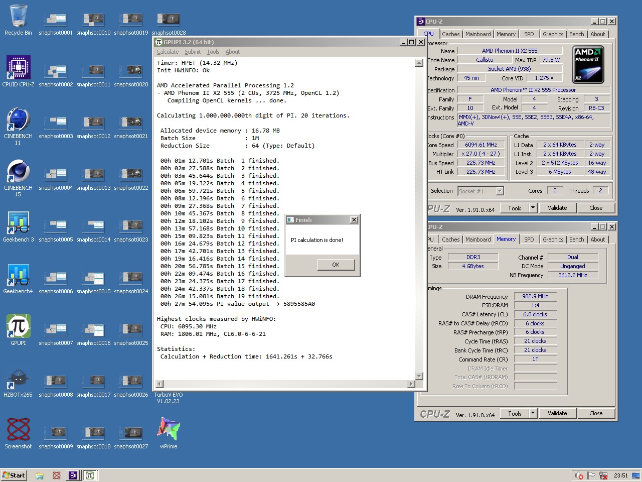The width and height of the screenshot is (642, 482).
Task: Open Geekbench4 desktop icon
Action: [x=18, y=279]
